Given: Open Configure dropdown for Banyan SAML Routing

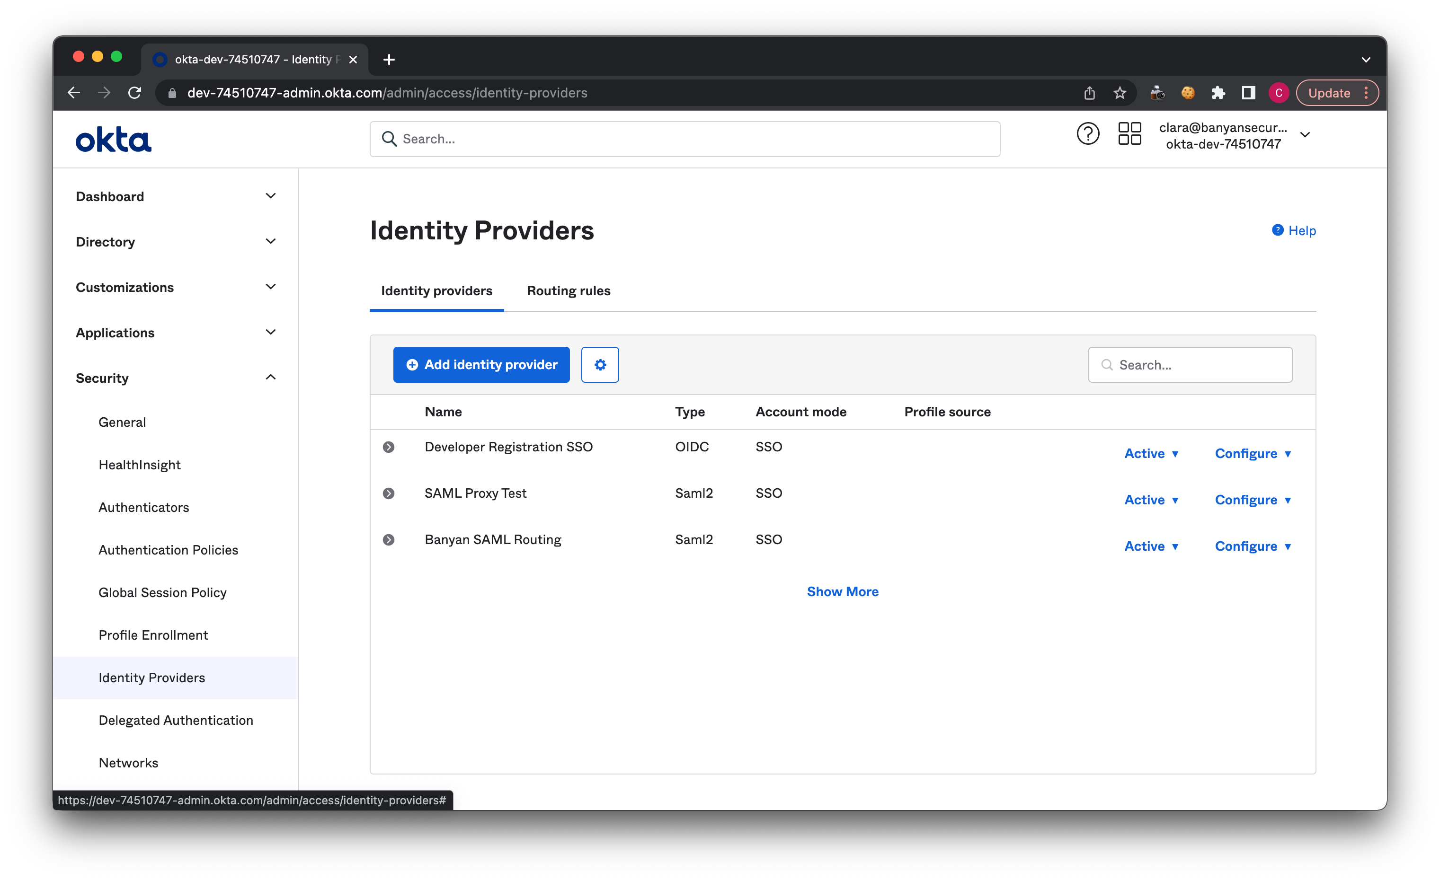Looking at the screenshot, I should tap(1253, 546).
